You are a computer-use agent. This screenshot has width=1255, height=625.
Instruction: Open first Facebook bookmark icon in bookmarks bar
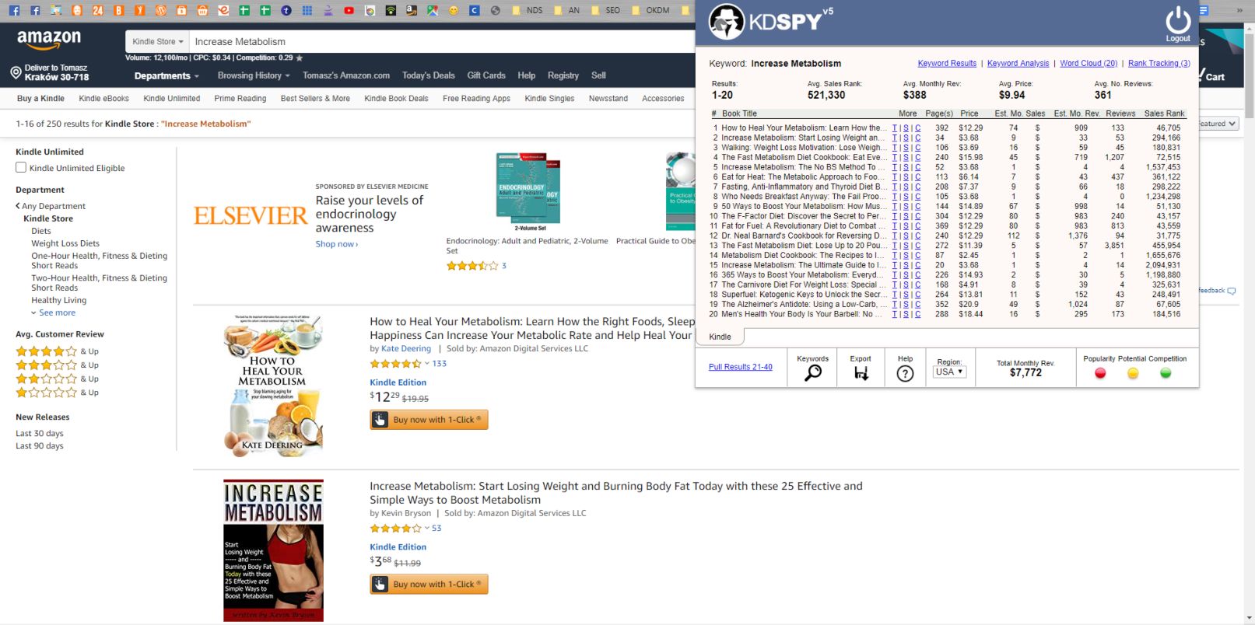point(14,10)
